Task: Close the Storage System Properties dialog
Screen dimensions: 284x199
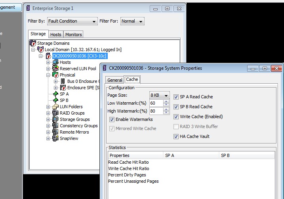Action: tap(276, 69)
